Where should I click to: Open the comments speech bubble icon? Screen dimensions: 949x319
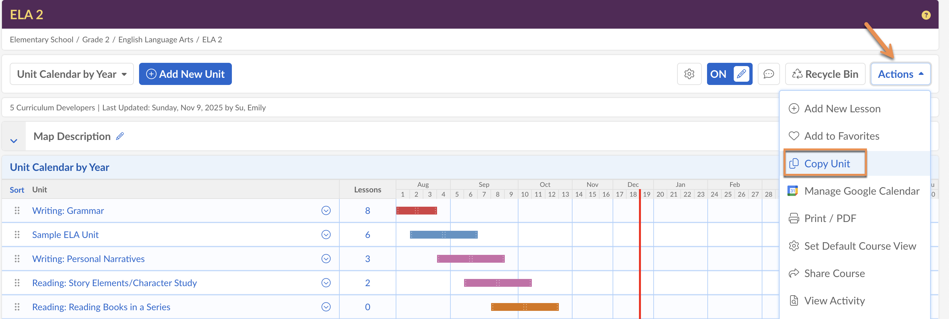pos(768,74)
